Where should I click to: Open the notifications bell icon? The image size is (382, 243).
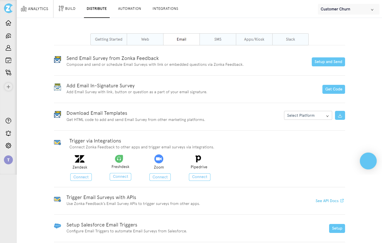tap(8, 133)
